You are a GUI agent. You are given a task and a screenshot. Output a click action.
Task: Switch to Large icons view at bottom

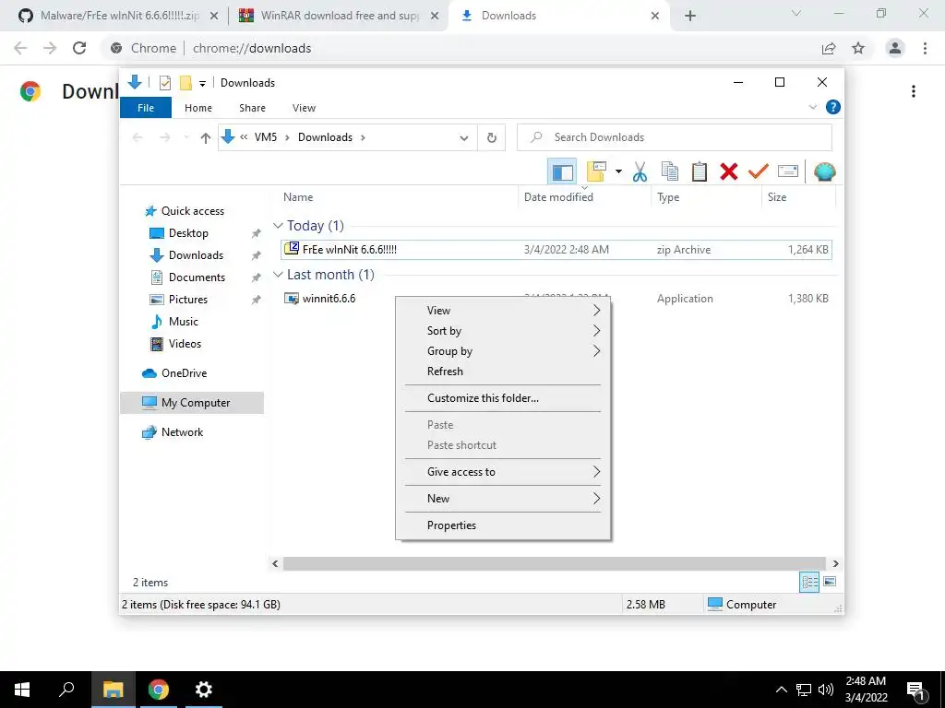pyautogui.click(x=830, y=582)
